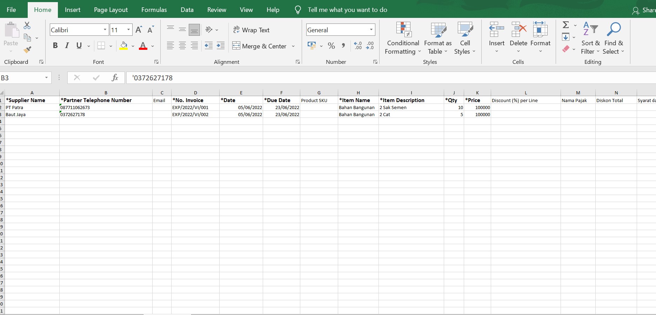Open Fill Color palette dropdown arrow
Screen dimensions: 656x315
pyautogui.click(x=133, y=46)
